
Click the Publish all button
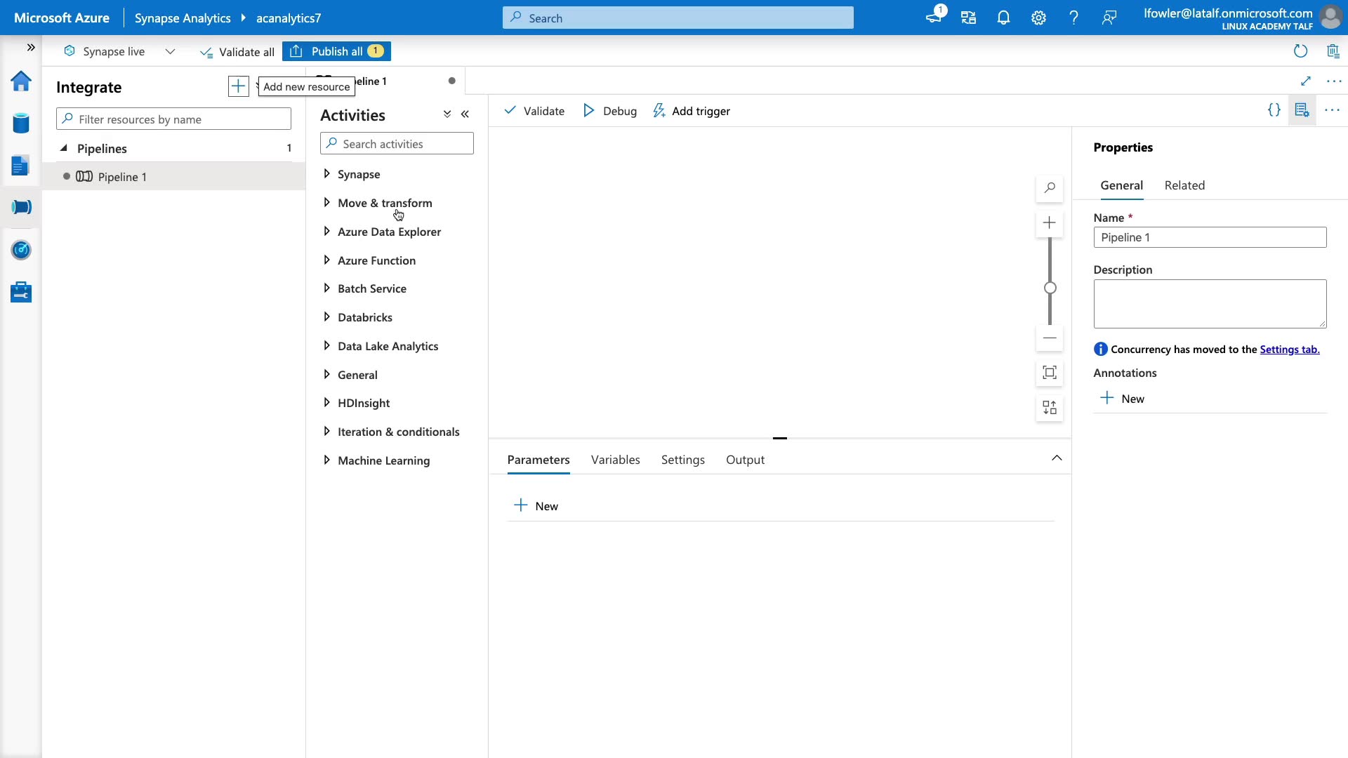coord(337,51)
